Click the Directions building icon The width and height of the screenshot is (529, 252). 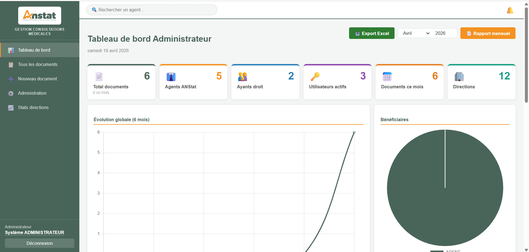coord(459,76)
